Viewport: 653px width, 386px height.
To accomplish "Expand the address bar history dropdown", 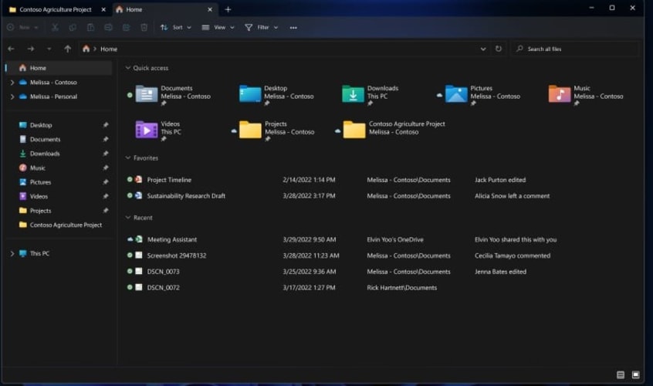I will coord(483,49).
